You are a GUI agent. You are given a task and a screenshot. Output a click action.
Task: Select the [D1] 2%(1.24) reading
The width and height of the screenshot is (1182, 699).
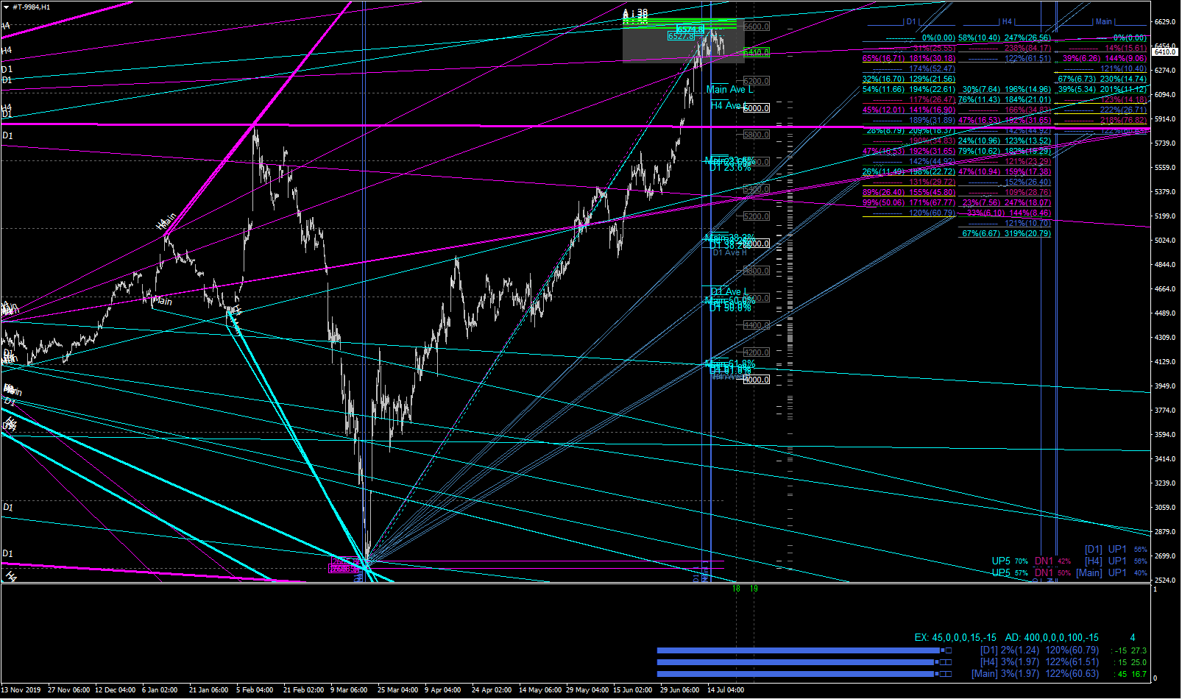point(1010,650)
